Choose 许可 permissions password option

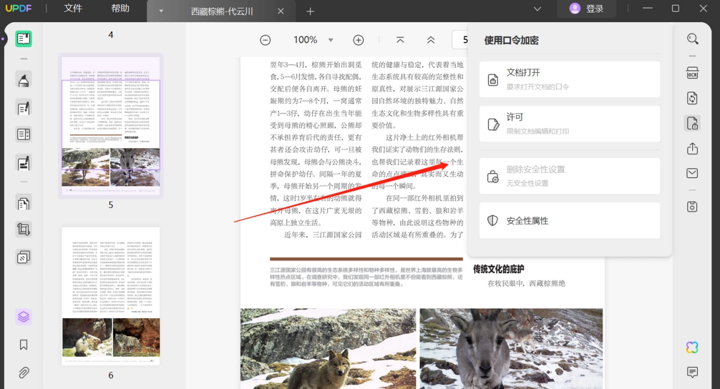click(569, 124)
